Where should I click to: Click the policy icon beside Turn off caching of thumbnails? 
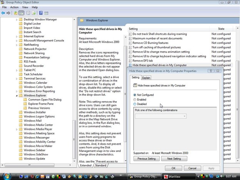tap(130, 47)
